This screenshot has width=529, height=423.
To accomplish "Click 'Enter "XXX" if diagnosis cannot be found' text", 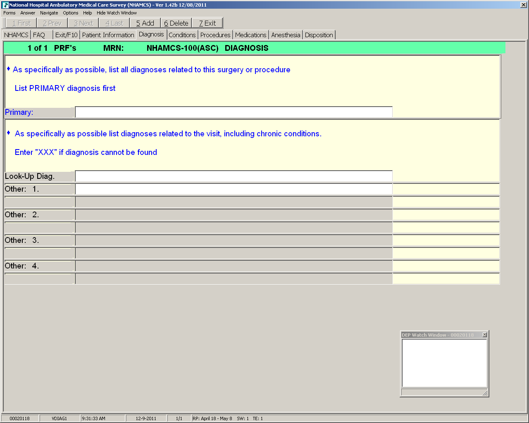I will pyautogui.click(x=86, y=152).
